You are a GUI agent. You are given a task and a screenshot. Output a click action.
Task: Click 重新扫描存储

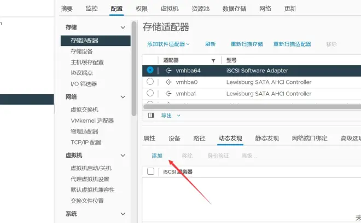247,44
